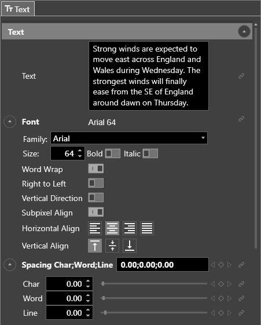Collapse the Text section header
The width and height of the screenshot is (261, 325).
pyautogui.click(x=244, y=32)
